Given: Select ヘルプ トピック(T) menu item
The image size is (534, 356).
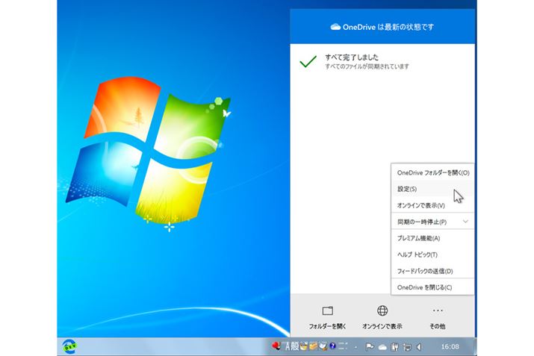Looking at the screenshot, I should pyautogui.click(x=432, y=254).
